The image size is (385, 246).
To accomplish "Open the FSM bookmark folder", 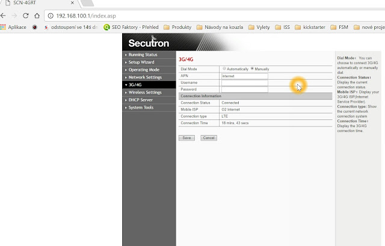I will (339, 27).
